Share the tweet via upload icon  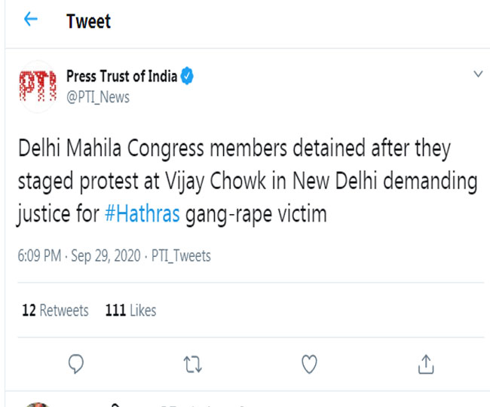click(x=426, y=365)
